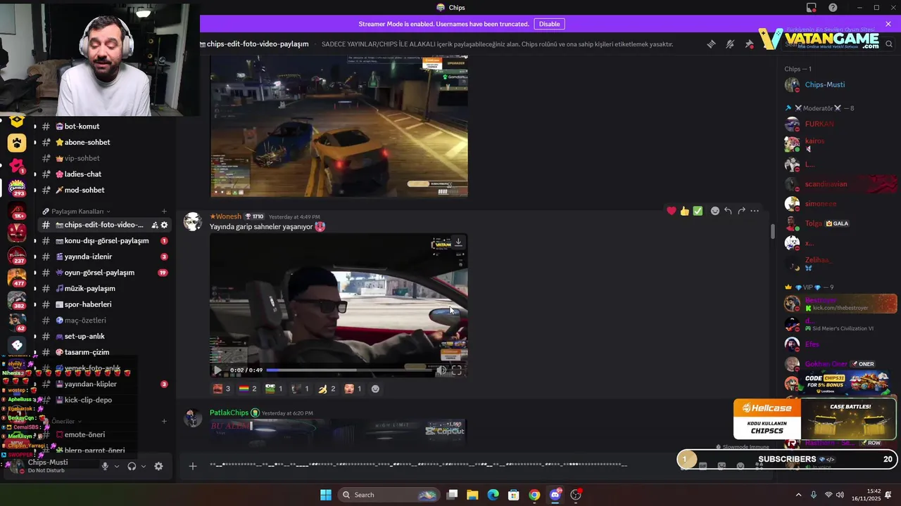Add thumbs up reaction from hover bar

[x=685, y=211]
